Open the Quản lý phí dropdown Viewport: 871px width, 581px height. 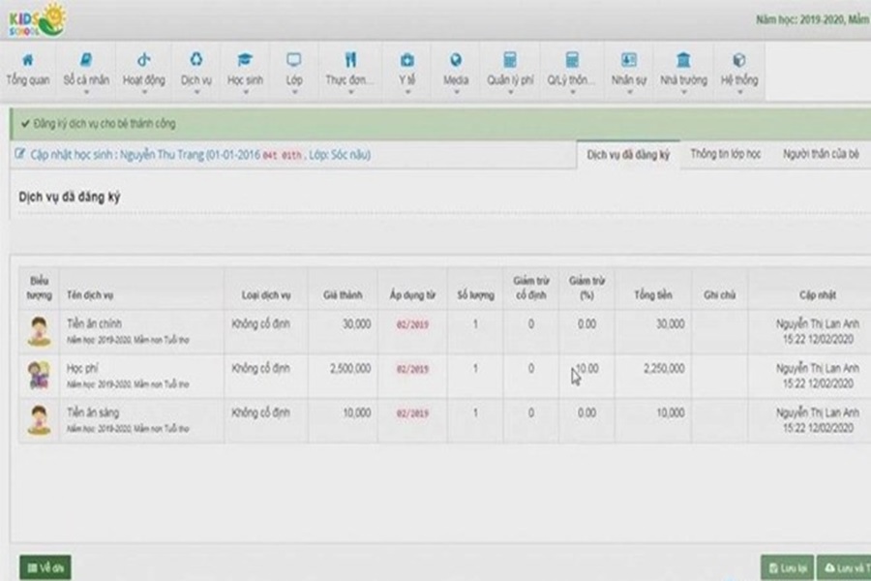[510, 93]
